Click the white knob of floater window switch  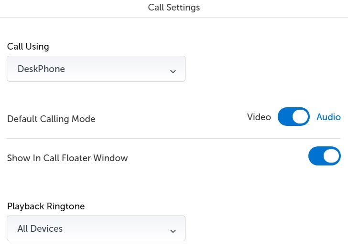(331, 156)
